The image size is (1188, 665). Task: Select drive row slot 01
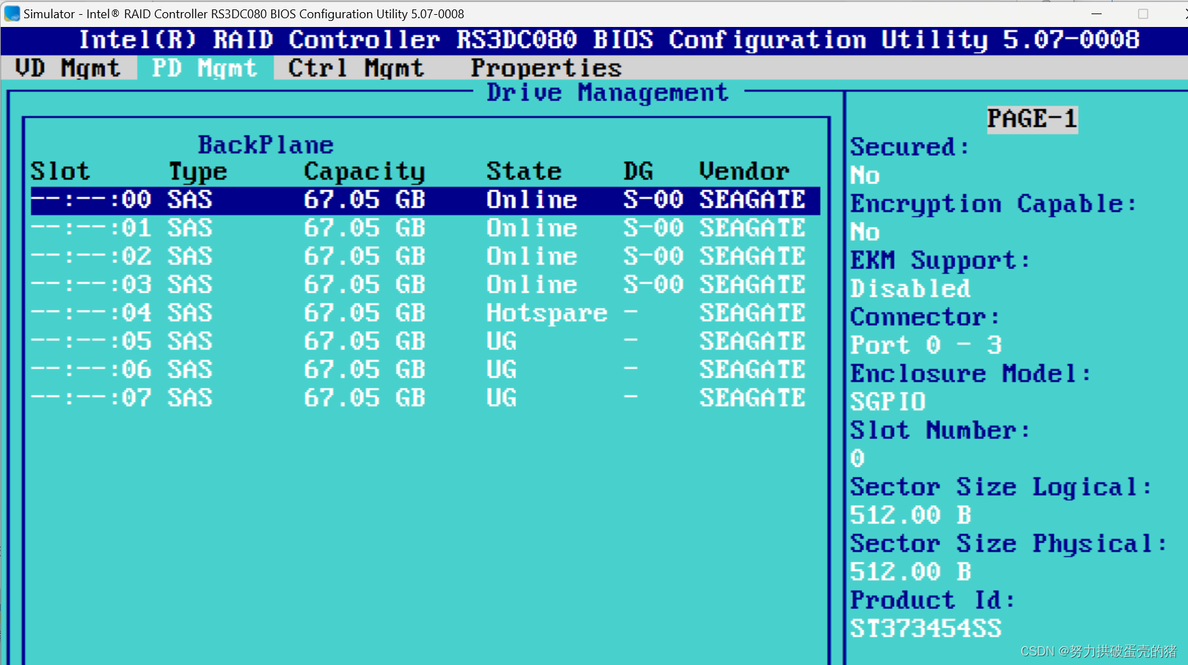tap(425, 229)
